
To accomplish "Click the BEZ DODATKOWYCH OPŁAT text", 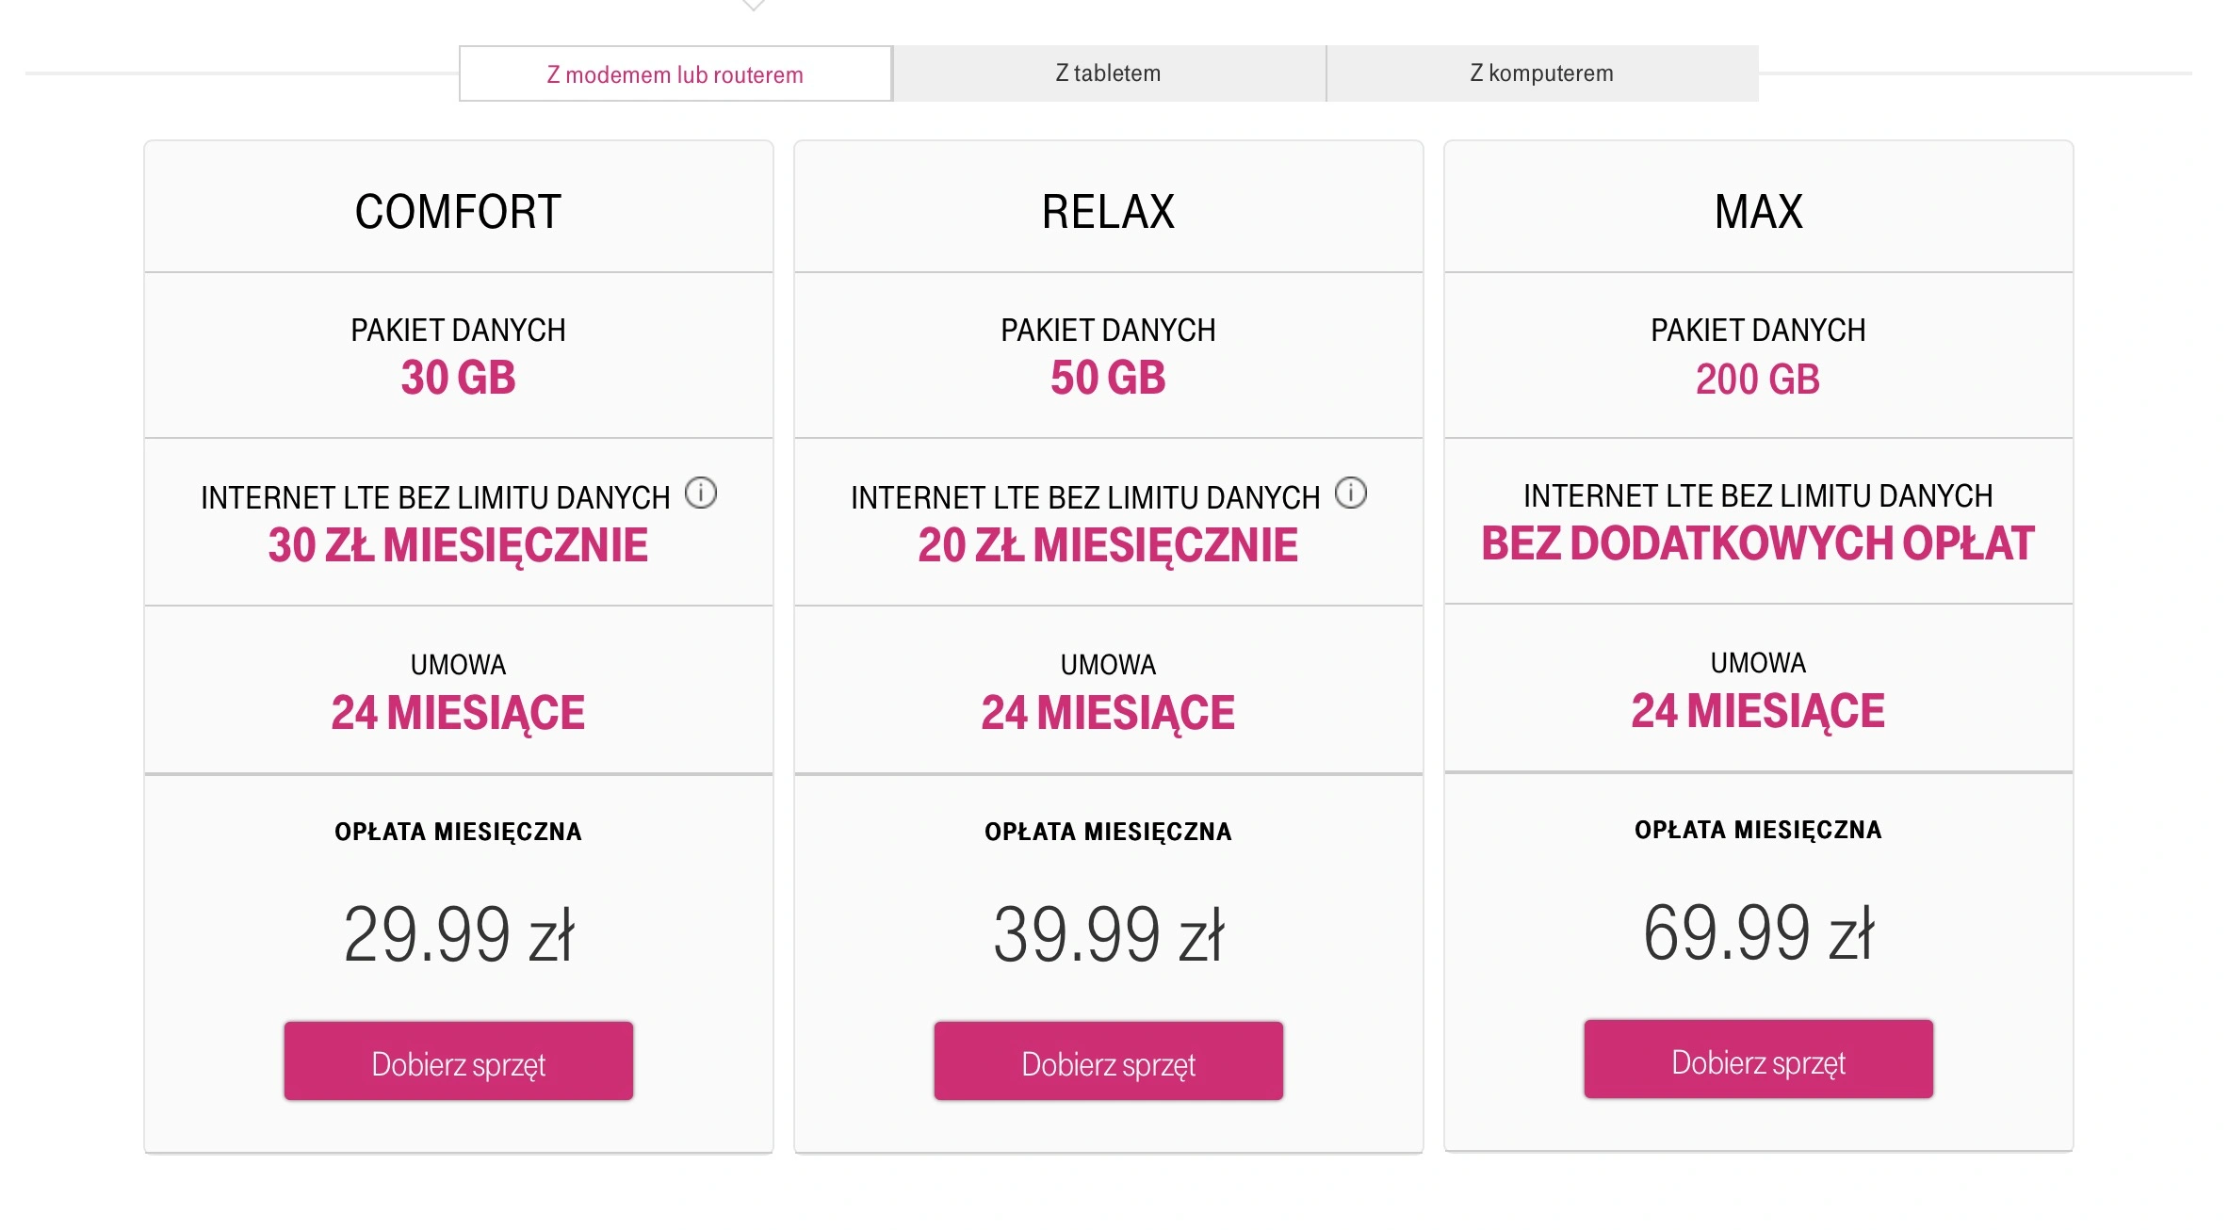I will click(x=1758, y=543).
